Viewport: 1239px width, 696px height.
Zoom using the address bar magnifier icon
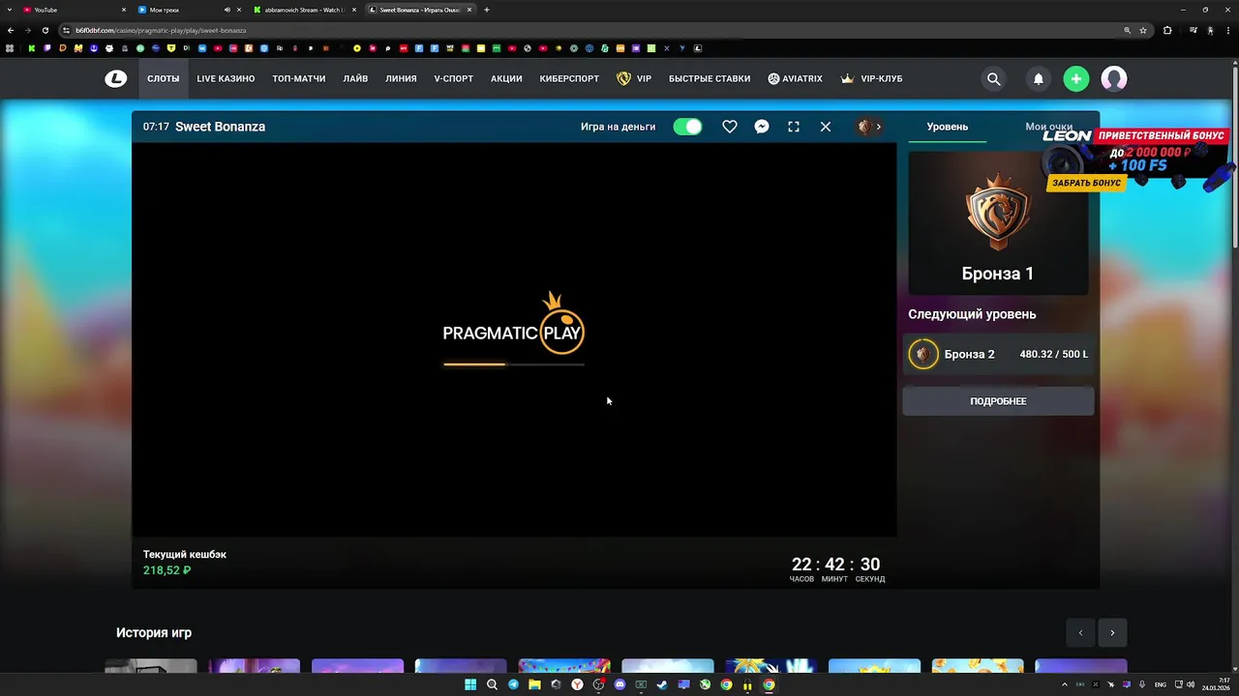(x=1127, y=30)
